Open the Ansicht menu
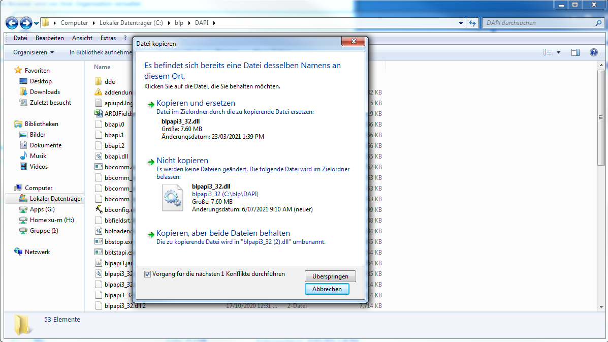The width and height of the screenshot is (608, 342). [82, 38]
